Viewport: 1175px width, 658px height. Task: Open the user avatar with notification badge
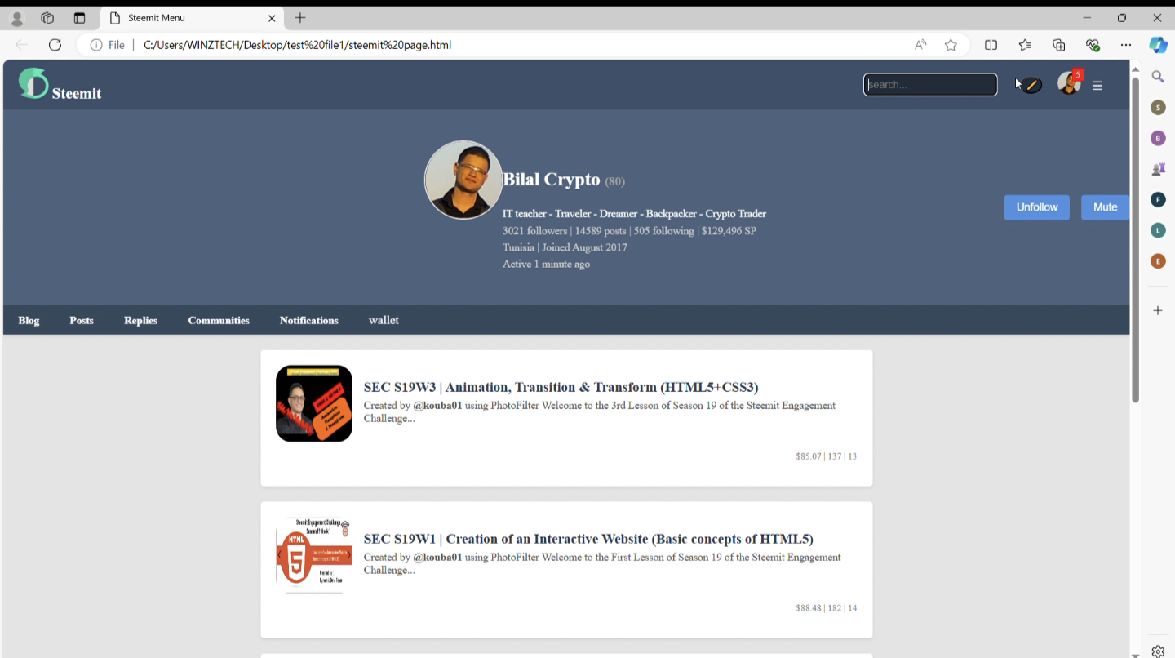(x=1069, y=82)
